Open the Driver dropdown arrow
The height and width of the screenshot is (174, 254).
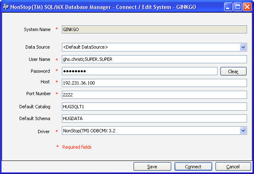[x=243, y=131]
